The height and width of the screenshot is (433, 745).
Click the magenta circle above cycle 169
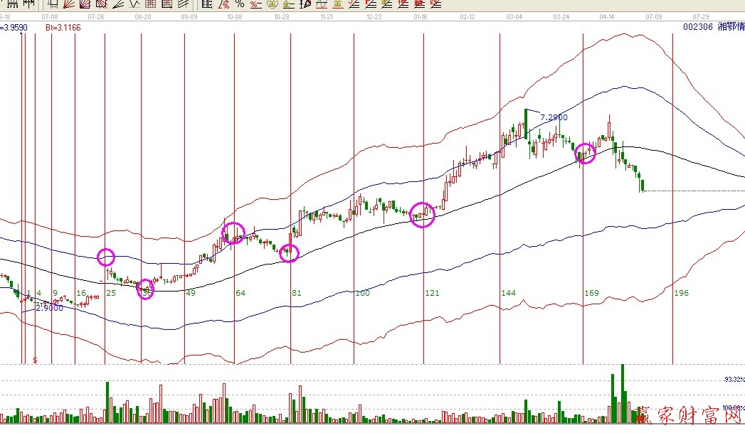point(584,153)
